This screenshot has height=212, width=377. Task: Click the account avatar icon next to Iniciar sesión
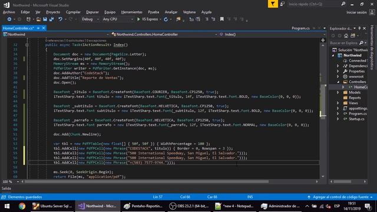click(372, 12)
